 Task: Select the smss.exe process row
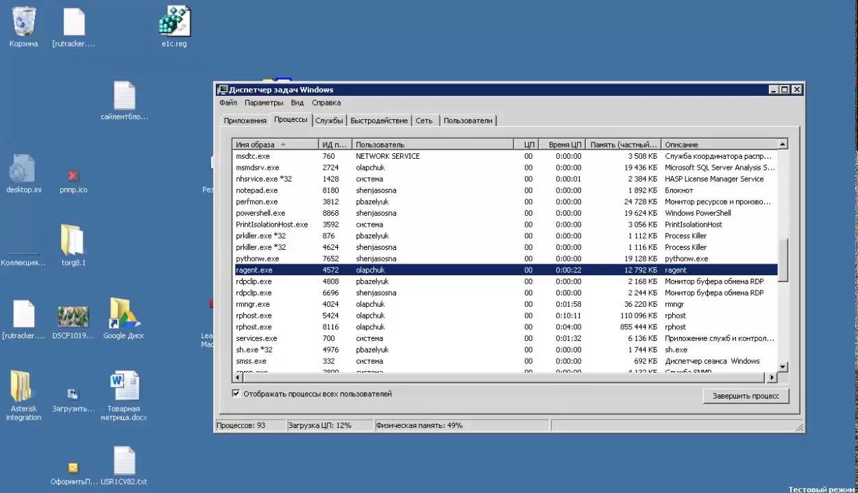tap(505, 361)
